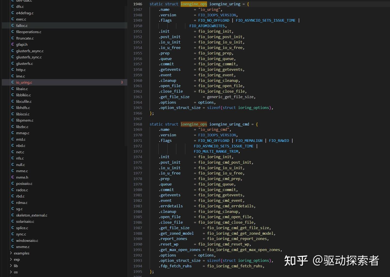Open mmap.c file
Image resolution: width=390 pixels, height=277 pixels.
[x=23, y=133]
